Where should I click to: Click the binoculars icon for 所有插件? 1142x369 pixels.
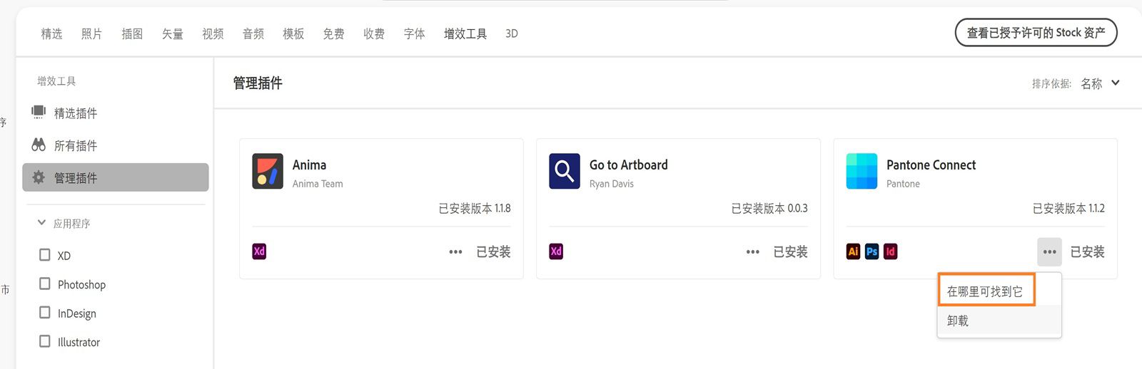(39, 145)
